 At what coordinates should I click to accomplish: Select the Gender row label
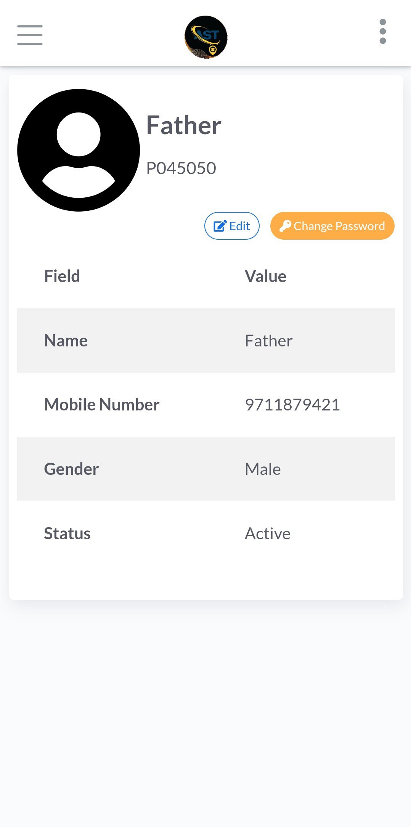(x=71, y=469)
